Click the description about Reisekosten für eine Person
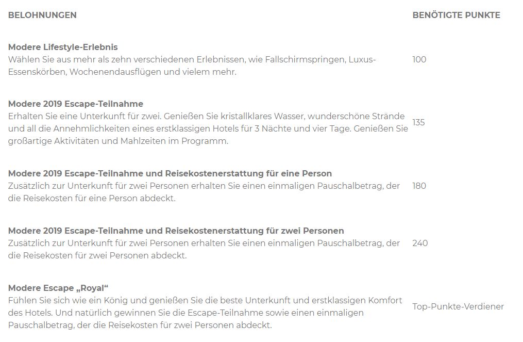The width and height of the screenshot is (523, 342). point(204,192)
